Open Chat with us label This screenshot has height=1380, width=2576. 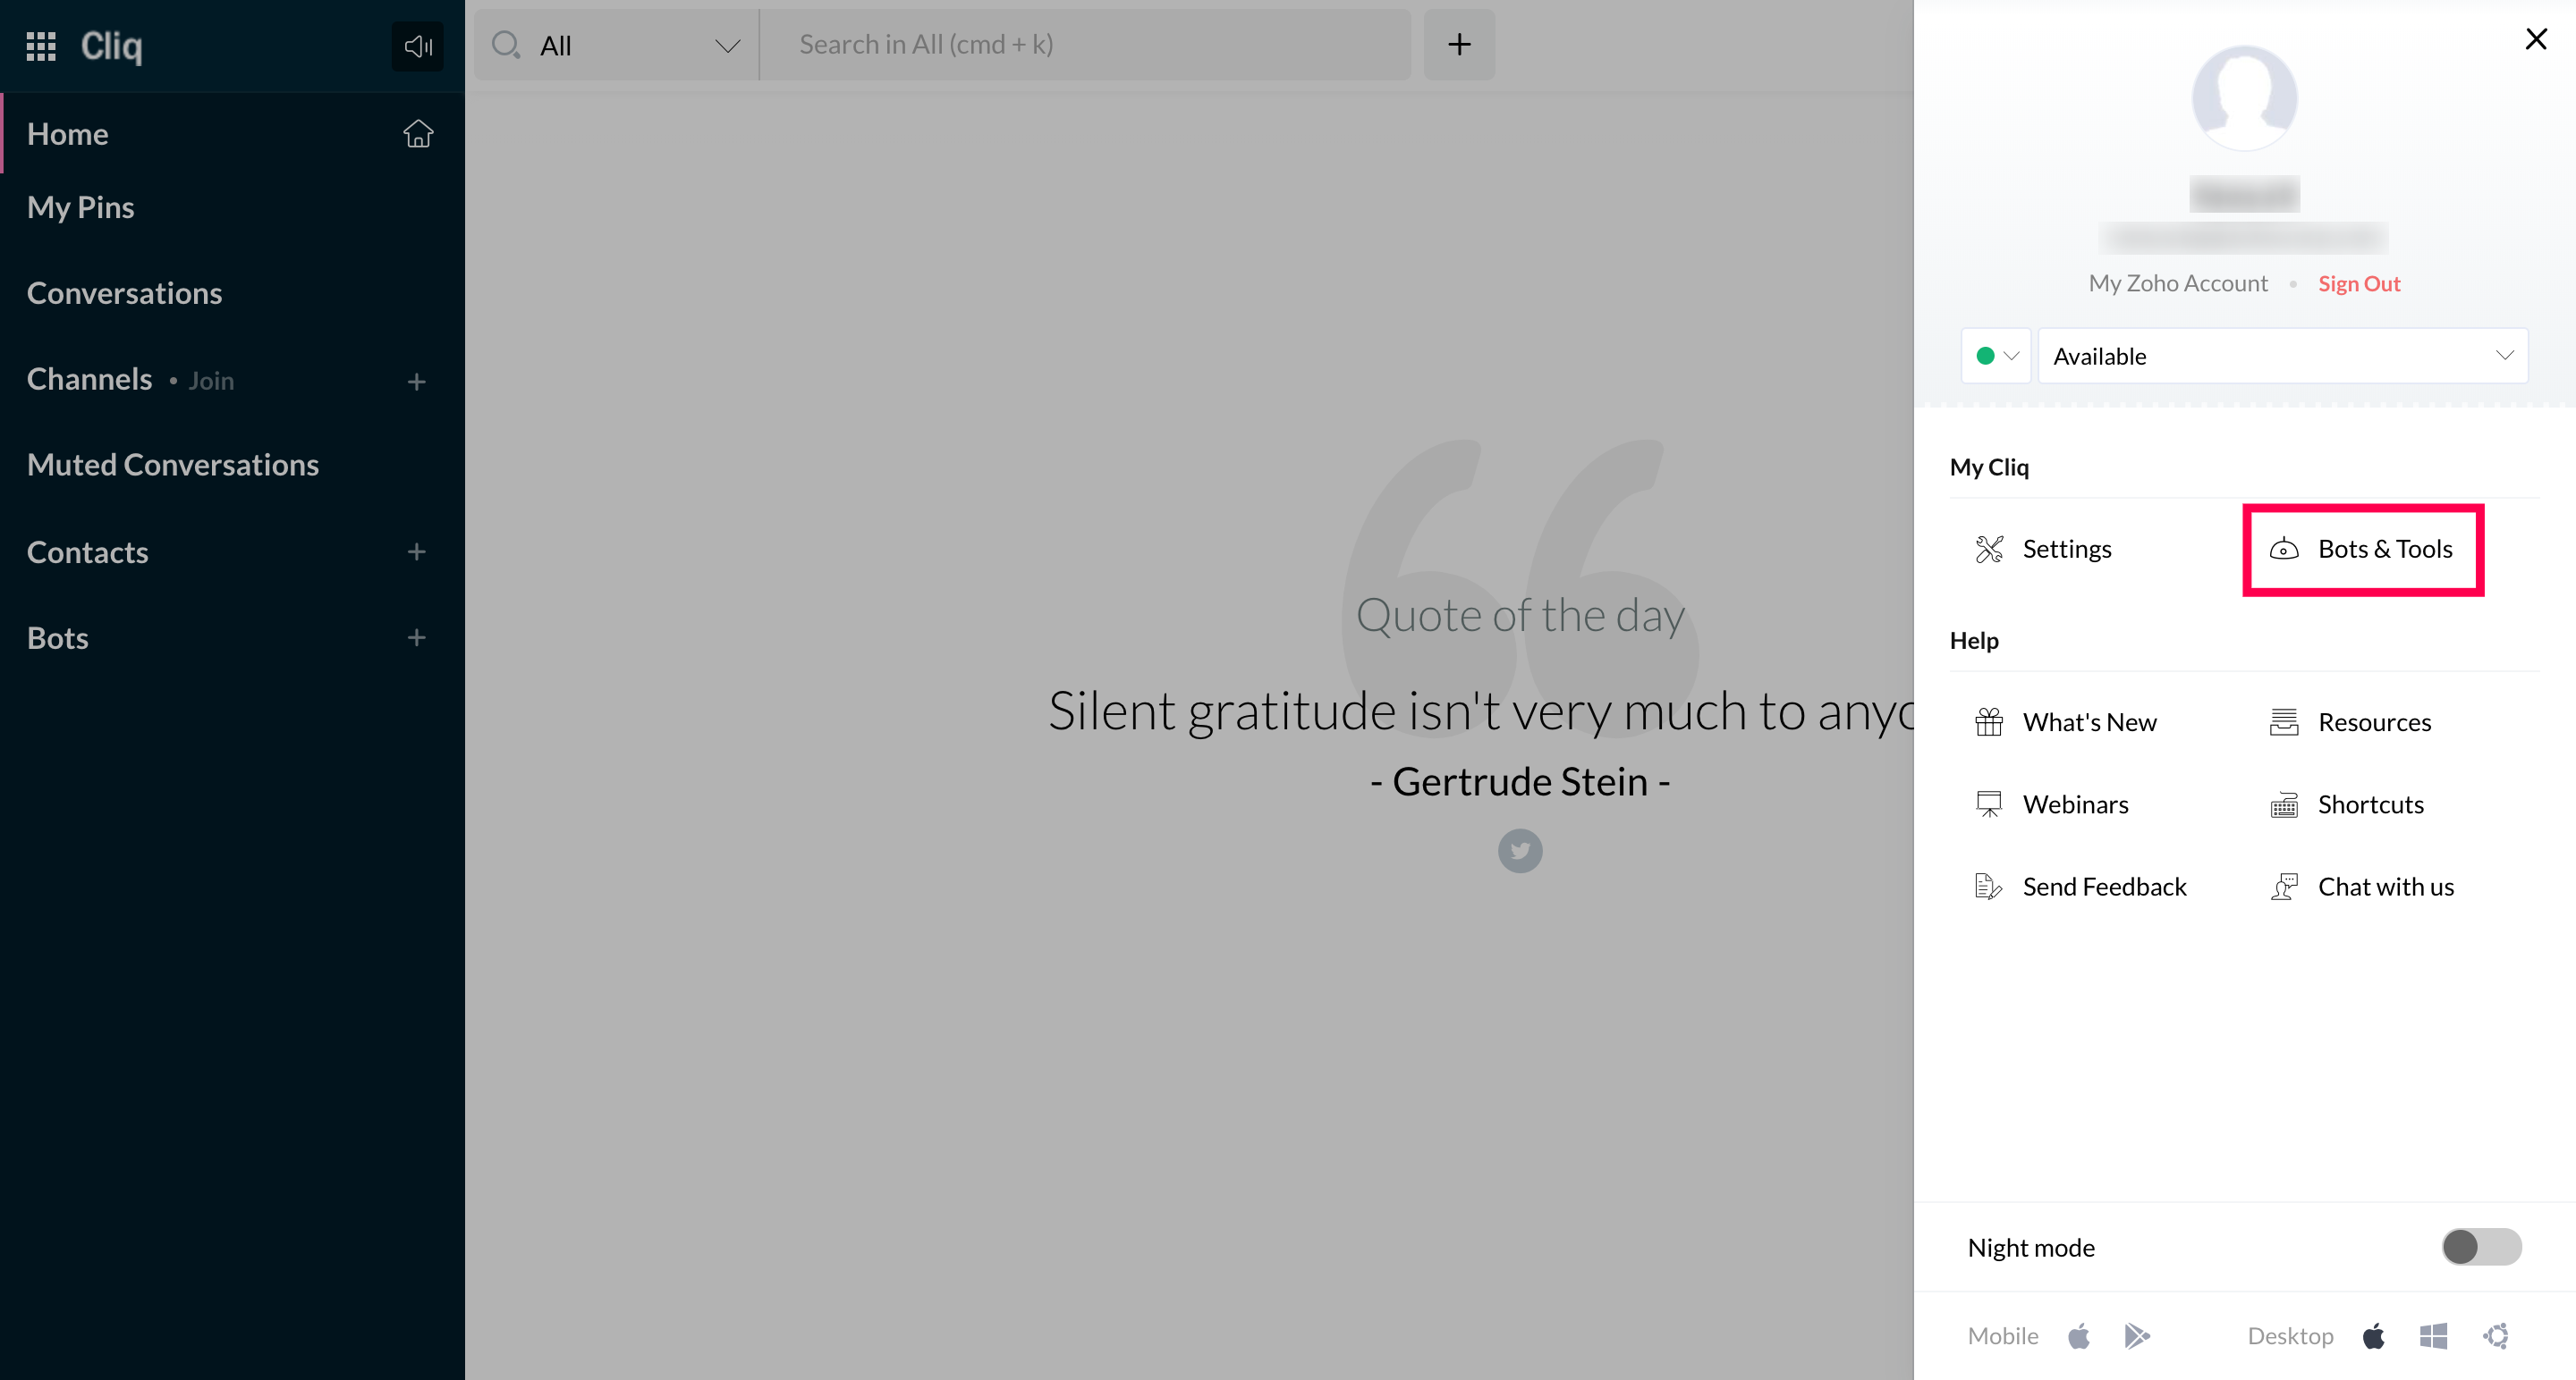[x=2385, y=887]
